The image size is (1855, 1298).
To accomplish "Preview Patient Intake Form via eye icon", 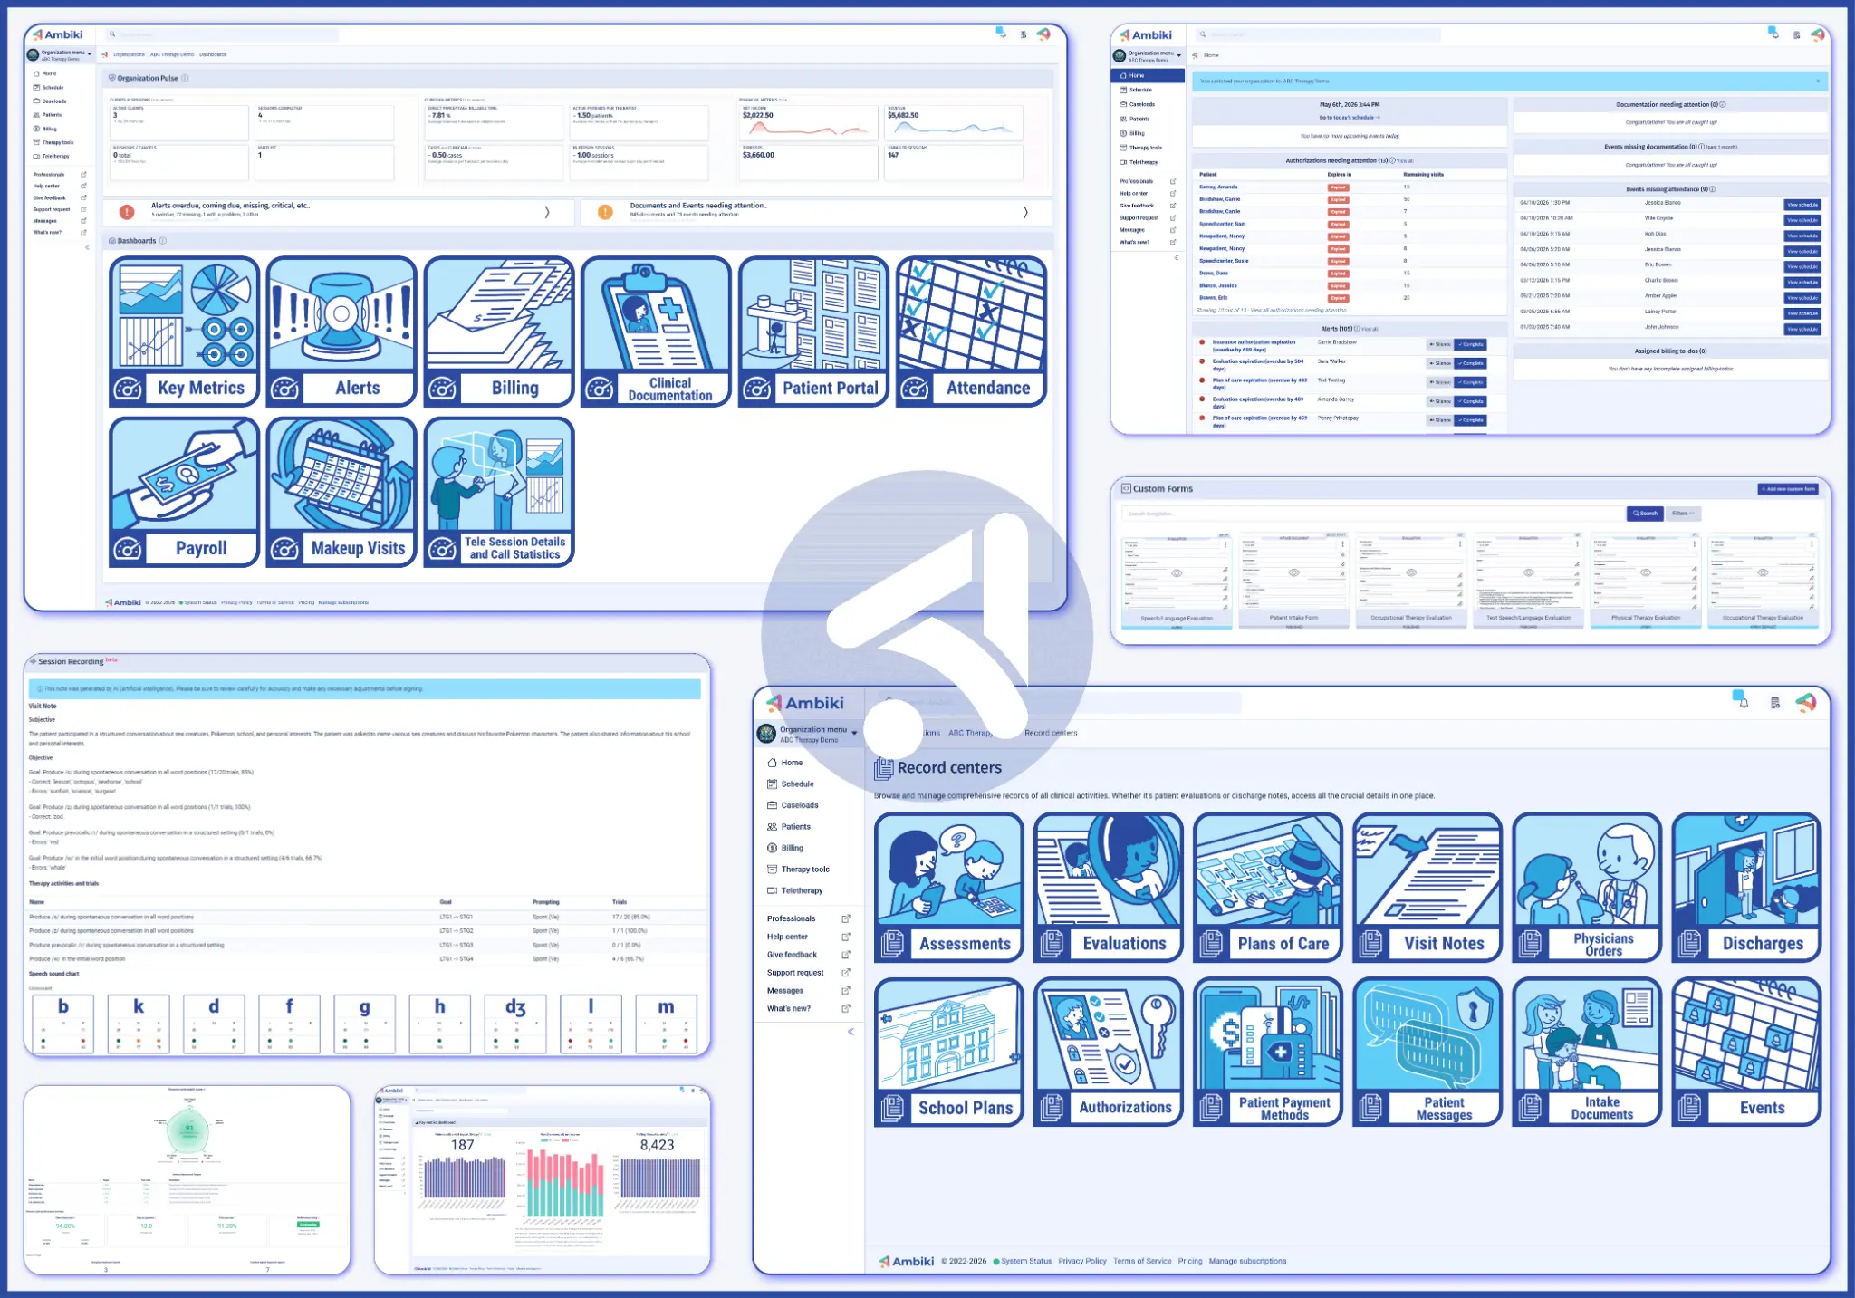I will [1293, 572].
